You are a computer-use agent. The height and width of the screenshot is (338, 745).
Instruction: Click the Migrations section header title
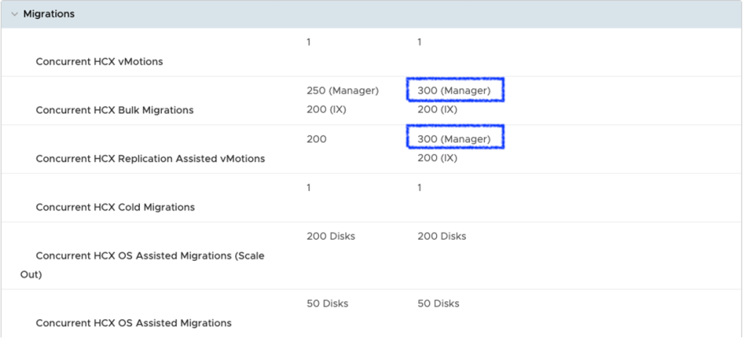[49, 14]
